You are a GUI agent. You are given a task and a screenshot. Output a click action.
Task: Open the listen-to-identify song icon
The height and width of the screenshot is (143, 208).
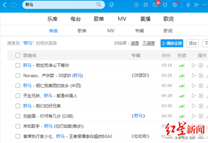(111, 5)
